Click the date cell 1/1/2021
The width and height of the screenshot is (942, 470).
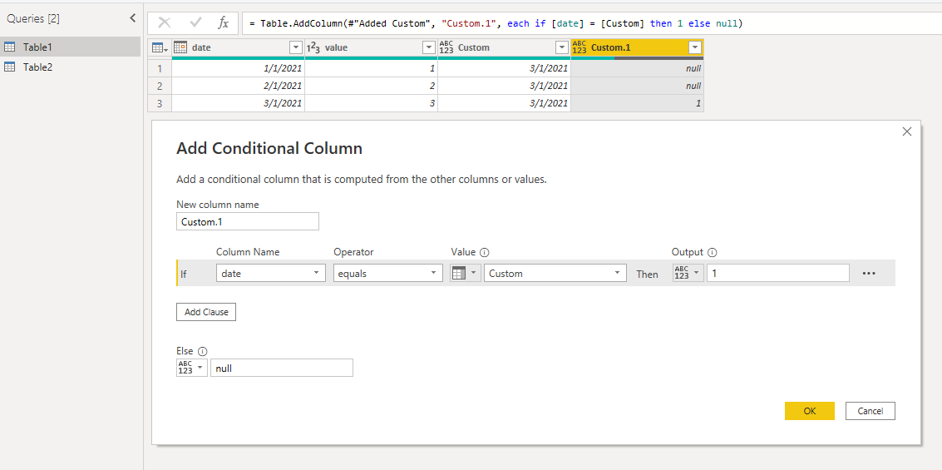[x=238, y=68]
